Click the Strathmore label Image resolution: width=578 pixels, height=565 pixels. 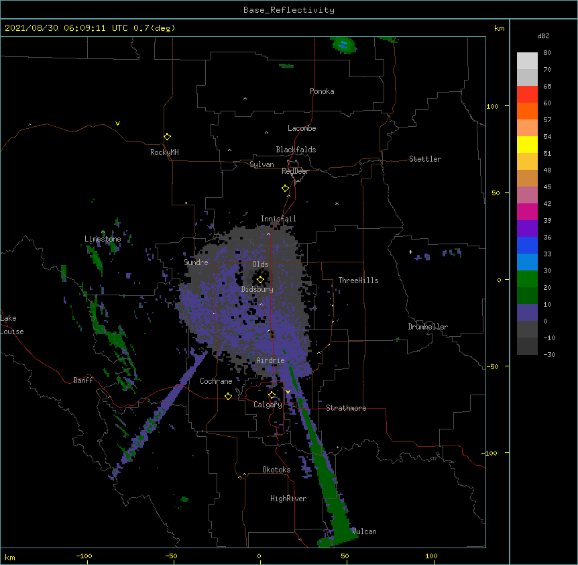click(x=346, y=408)
